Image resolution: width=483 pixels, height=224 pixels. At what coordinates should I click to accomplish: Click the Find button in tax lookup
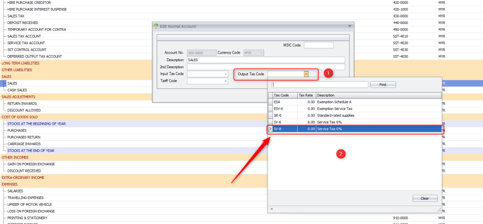pyautogui.click(x=383, y=85)
